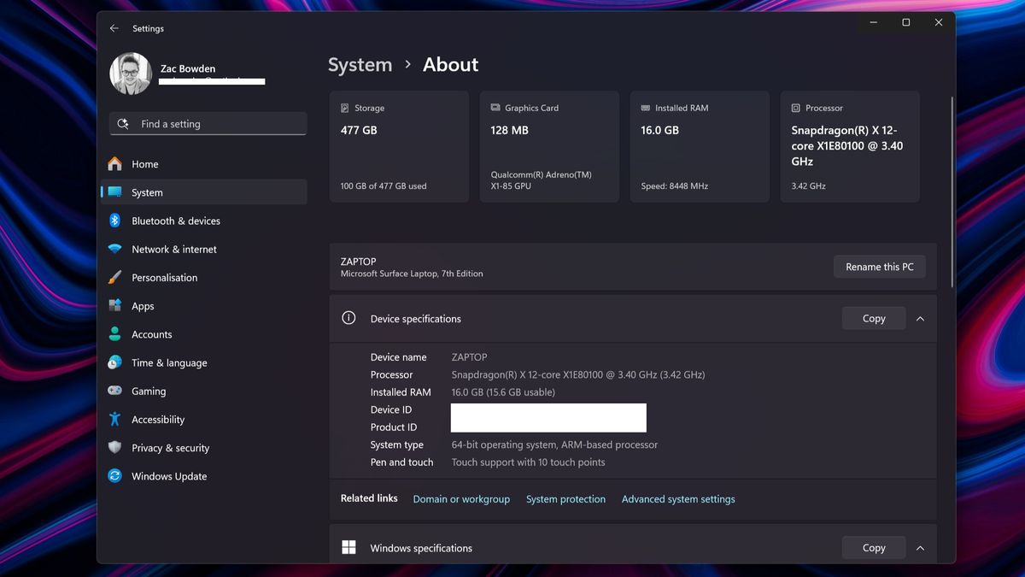The width and height of the screenshot is (1025, 577).
Task: Click the Accessibility settings icon
Action: [114, 420]
